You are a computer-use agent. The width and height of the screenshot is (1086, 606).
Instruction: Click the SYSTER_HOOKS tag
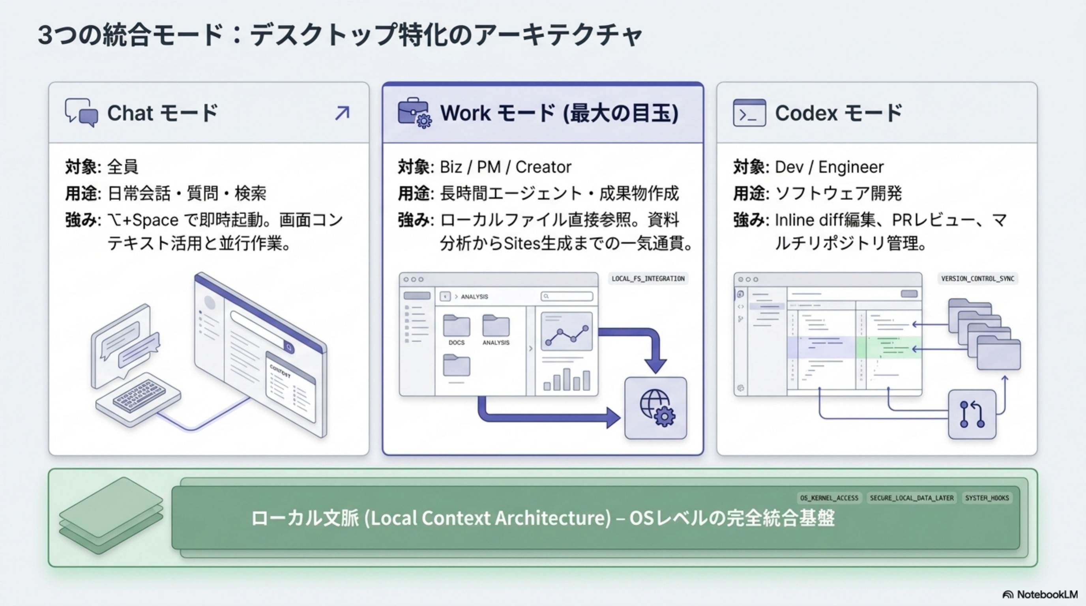coord(987,498)
